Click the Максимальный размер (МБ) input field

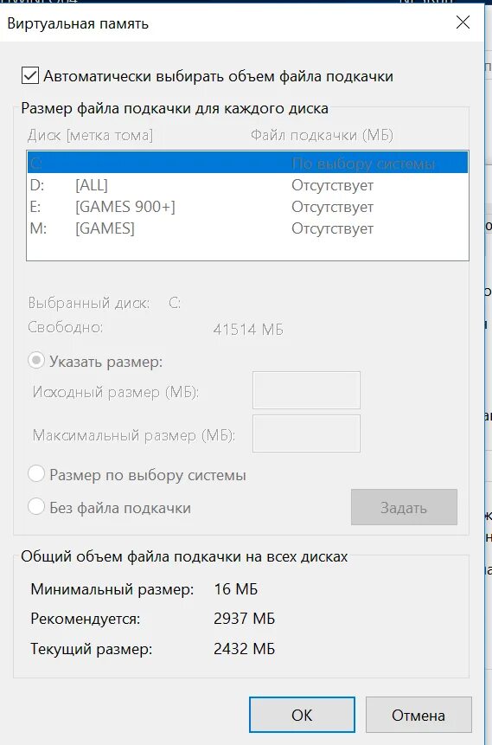[x=306, y=434]
